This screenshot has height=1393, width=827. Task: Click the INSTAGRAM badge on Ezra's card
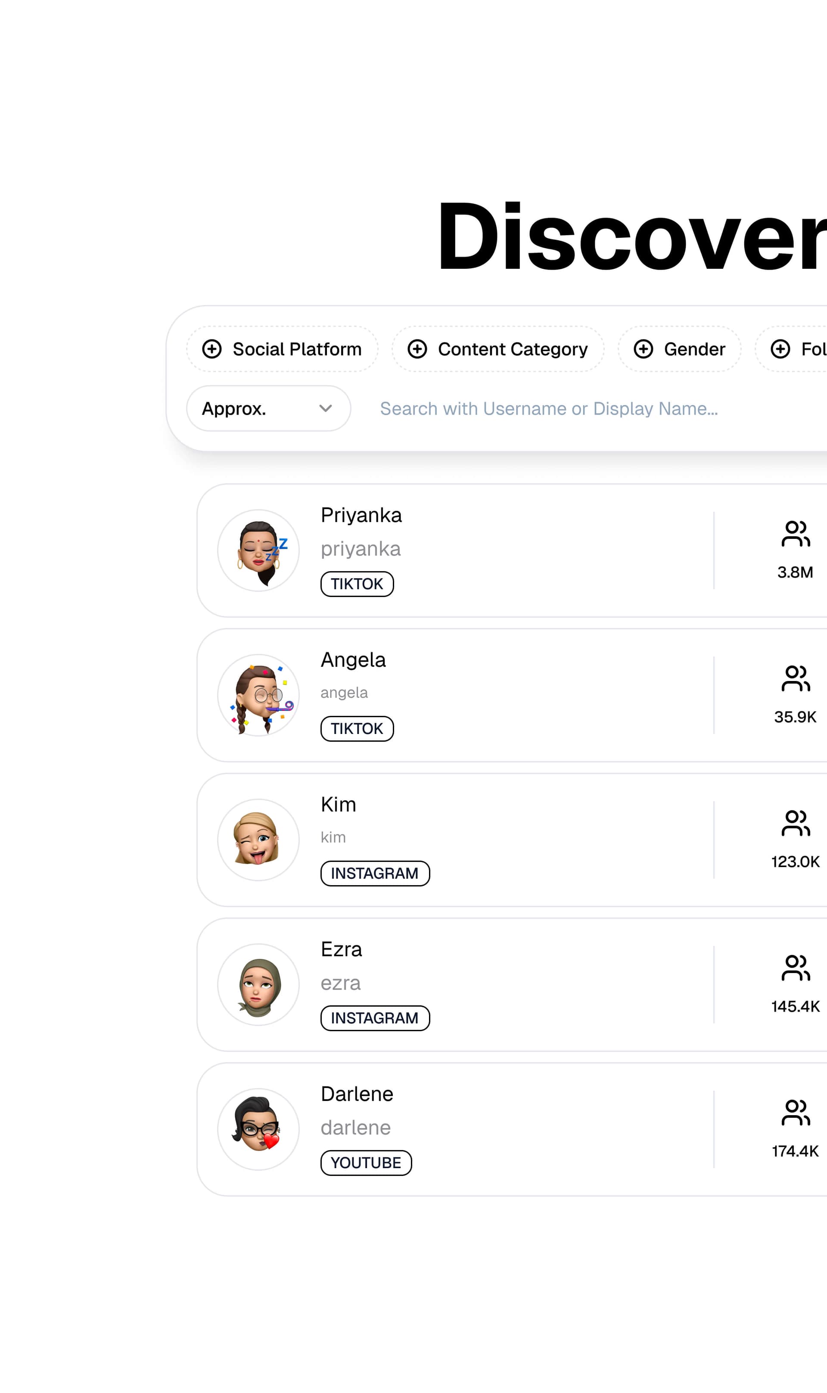click(375, 1019)
